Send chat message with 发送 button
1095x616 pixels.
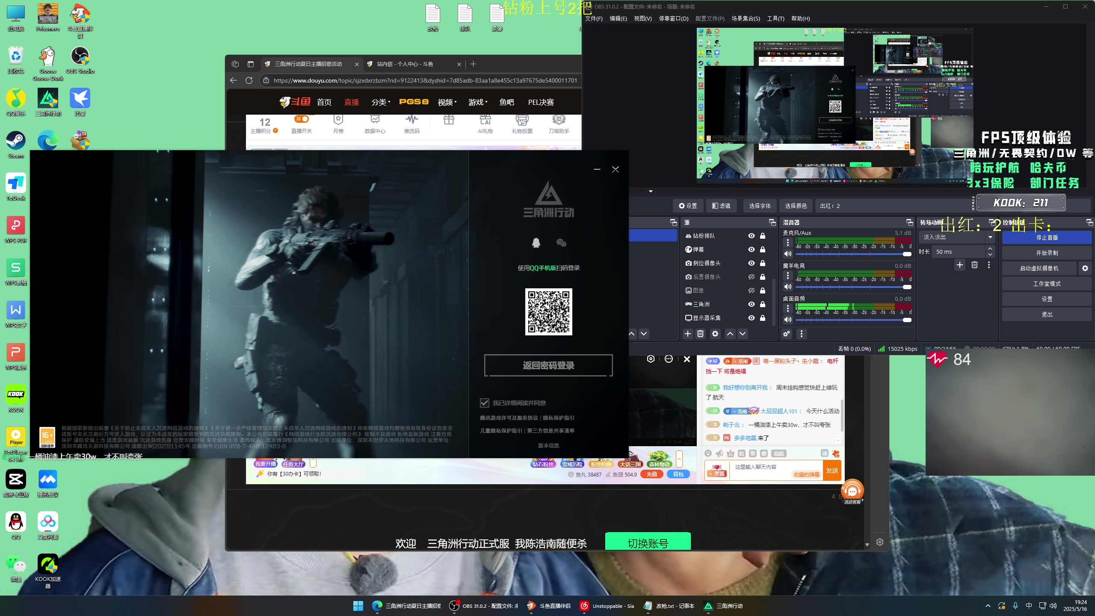(832, 471)
